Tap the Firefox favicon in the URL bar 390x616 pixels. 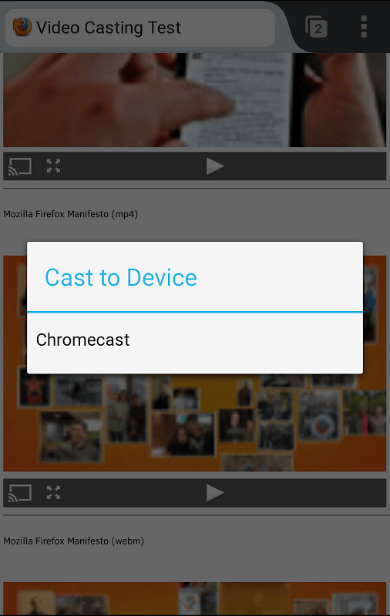pyautogui.click(x=22, y=27)
